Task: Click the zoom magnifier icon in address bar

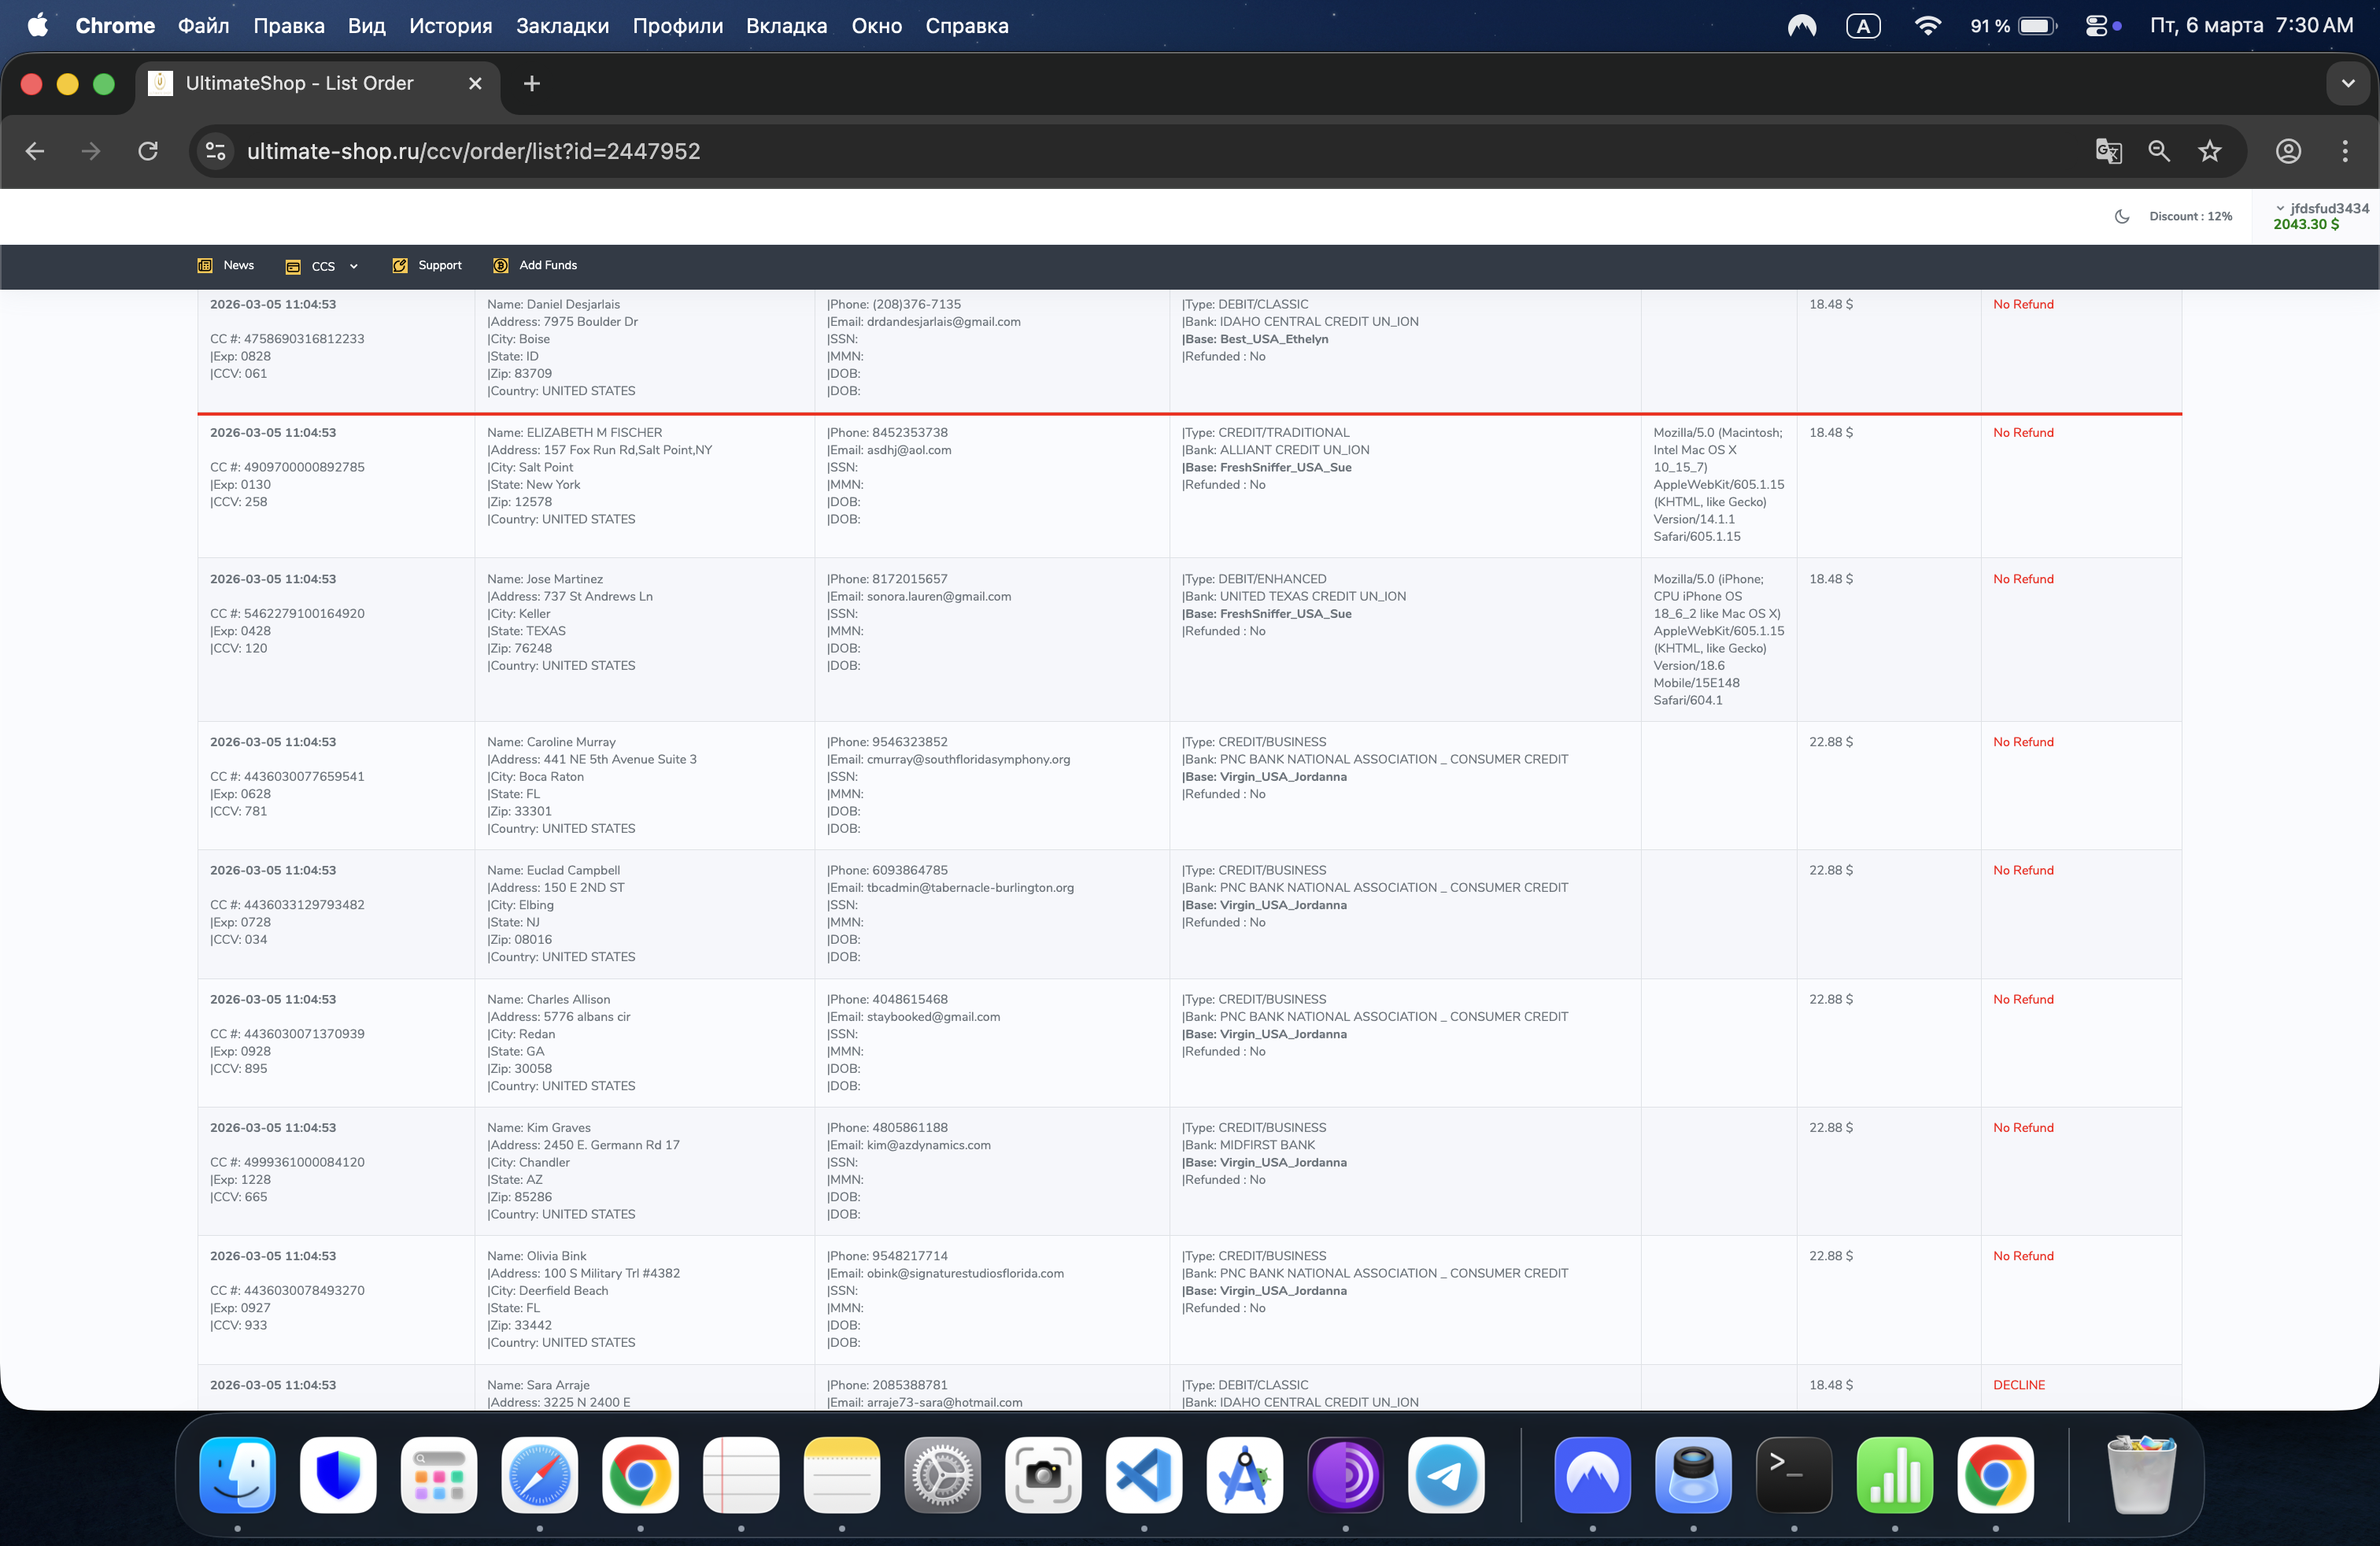Action: (x=2159, y=151)
